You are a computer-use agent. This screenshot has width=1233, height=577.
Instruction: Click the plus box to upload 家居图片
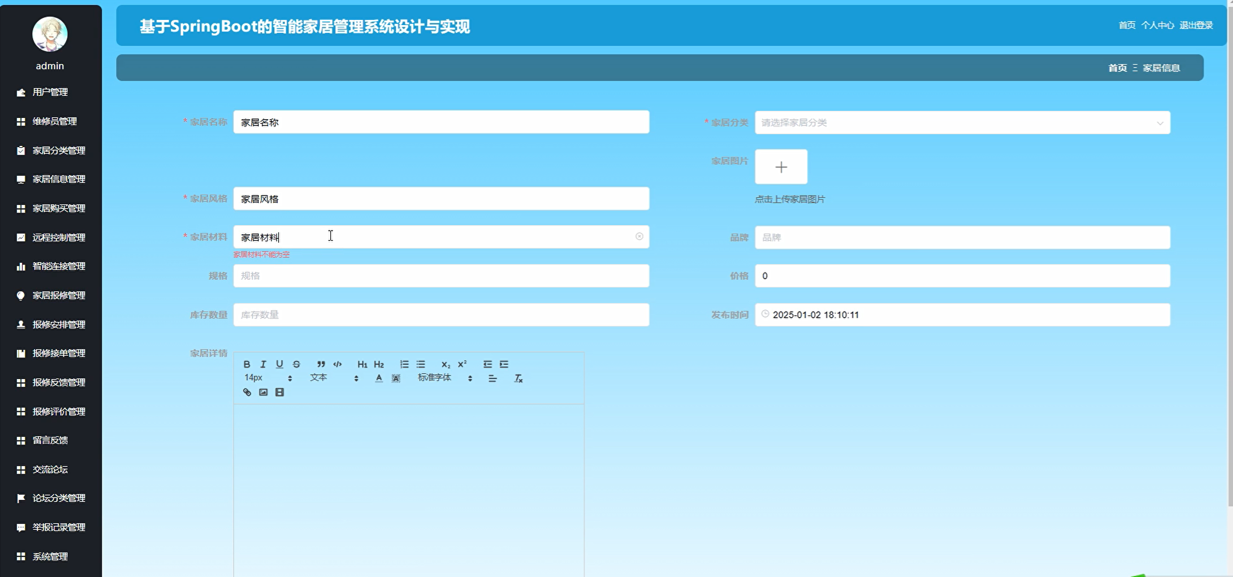pos(781,167)
